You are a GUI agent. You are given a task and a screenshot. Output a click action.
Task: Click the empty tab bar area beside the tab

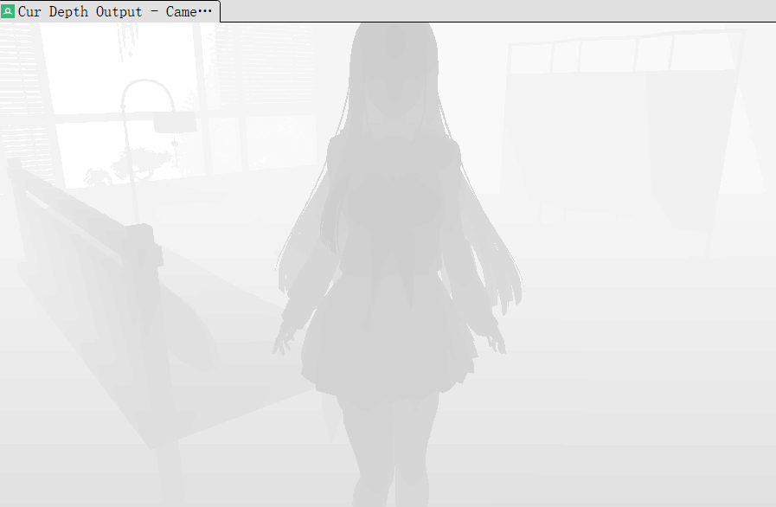(x=493, y=10)
